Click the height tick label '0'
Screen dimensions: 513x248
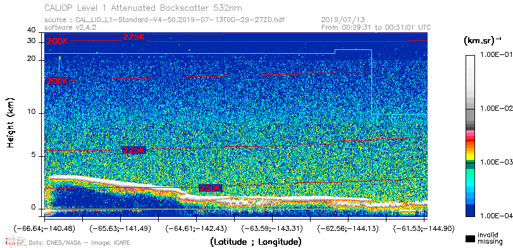point(34,207)
